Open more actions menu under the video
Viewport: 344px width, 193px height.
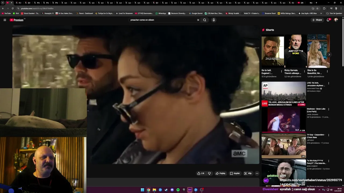[x=257, y=173]
